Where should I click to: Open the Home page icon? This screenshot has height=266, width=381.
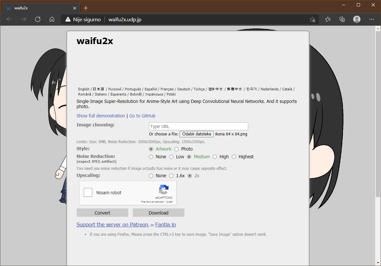pyautogui.click(x=52, y=19)
